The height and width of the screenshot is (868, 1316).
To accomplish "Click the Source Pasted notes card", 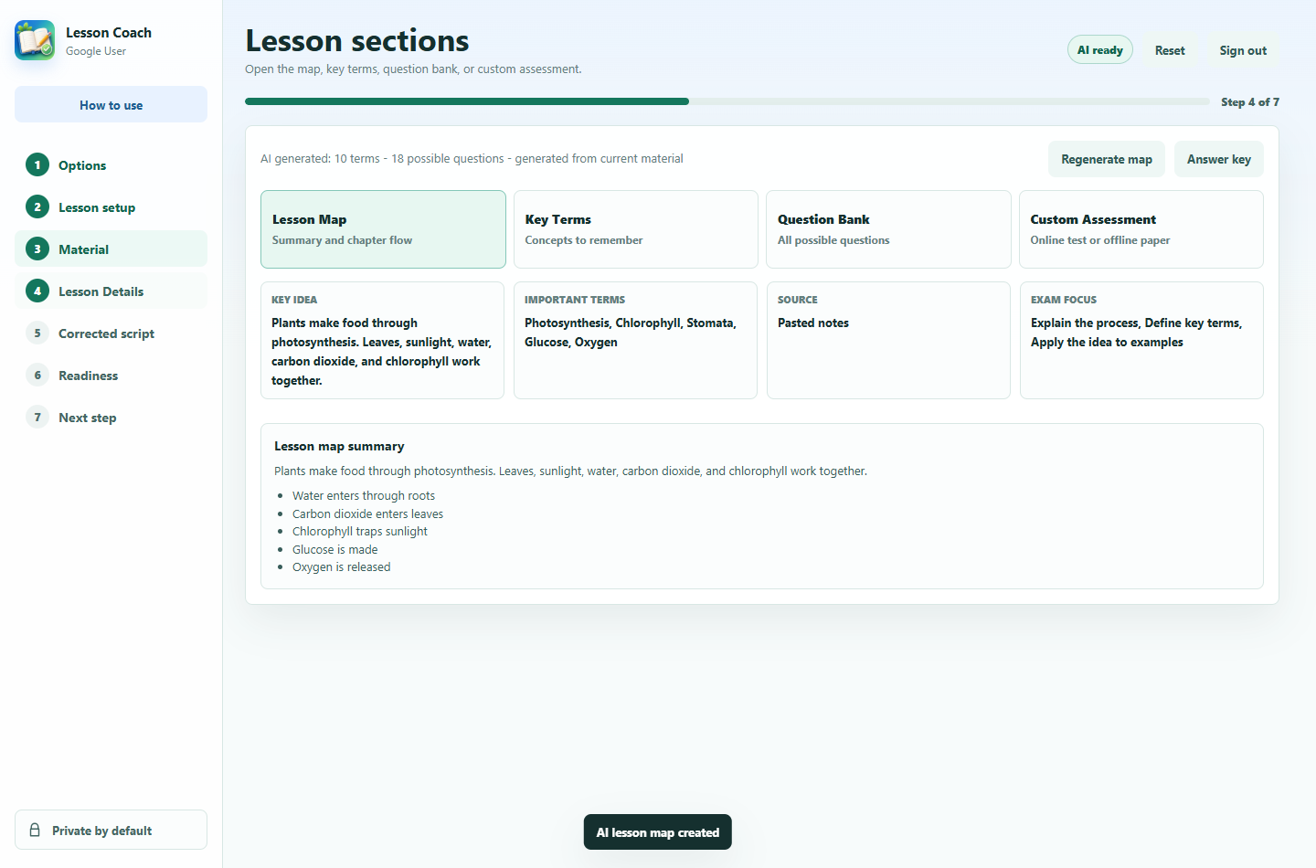I will coord(888,340).
